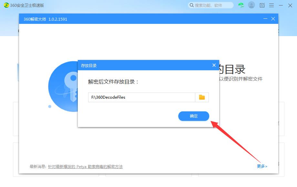Click the 360安全卫士 logo icon
Image resolution: width=297 pixels, height=187 pixels.
coord(6,5)
